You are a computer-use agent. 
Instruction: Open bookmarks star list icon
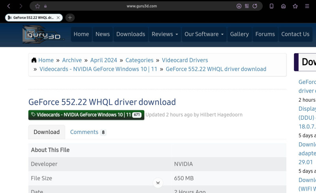coord(295,6)
